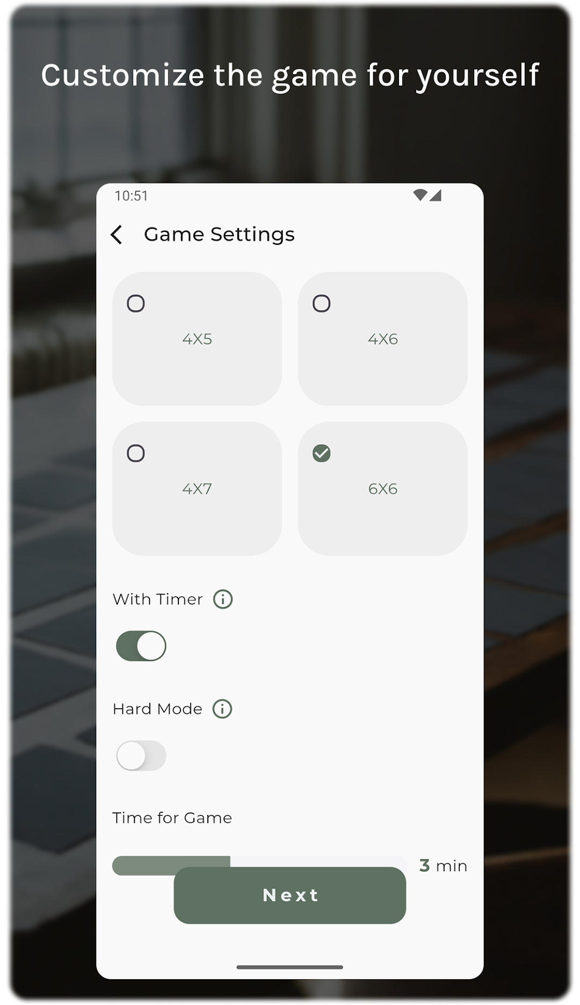Go back using the arrow icon
Image resolution: width=580 pixels, height=1005 pixels.
tap(117, 235)
